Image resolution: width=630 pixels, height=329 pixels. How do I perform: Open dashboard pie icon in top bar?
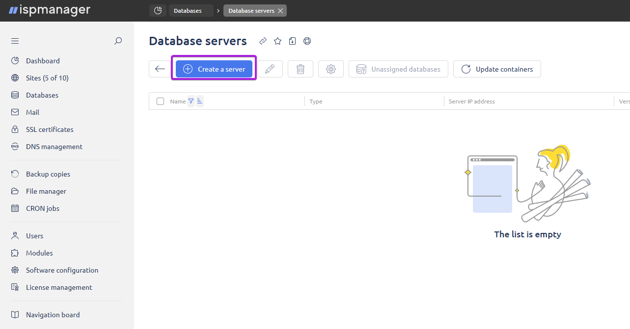[158, 11]
